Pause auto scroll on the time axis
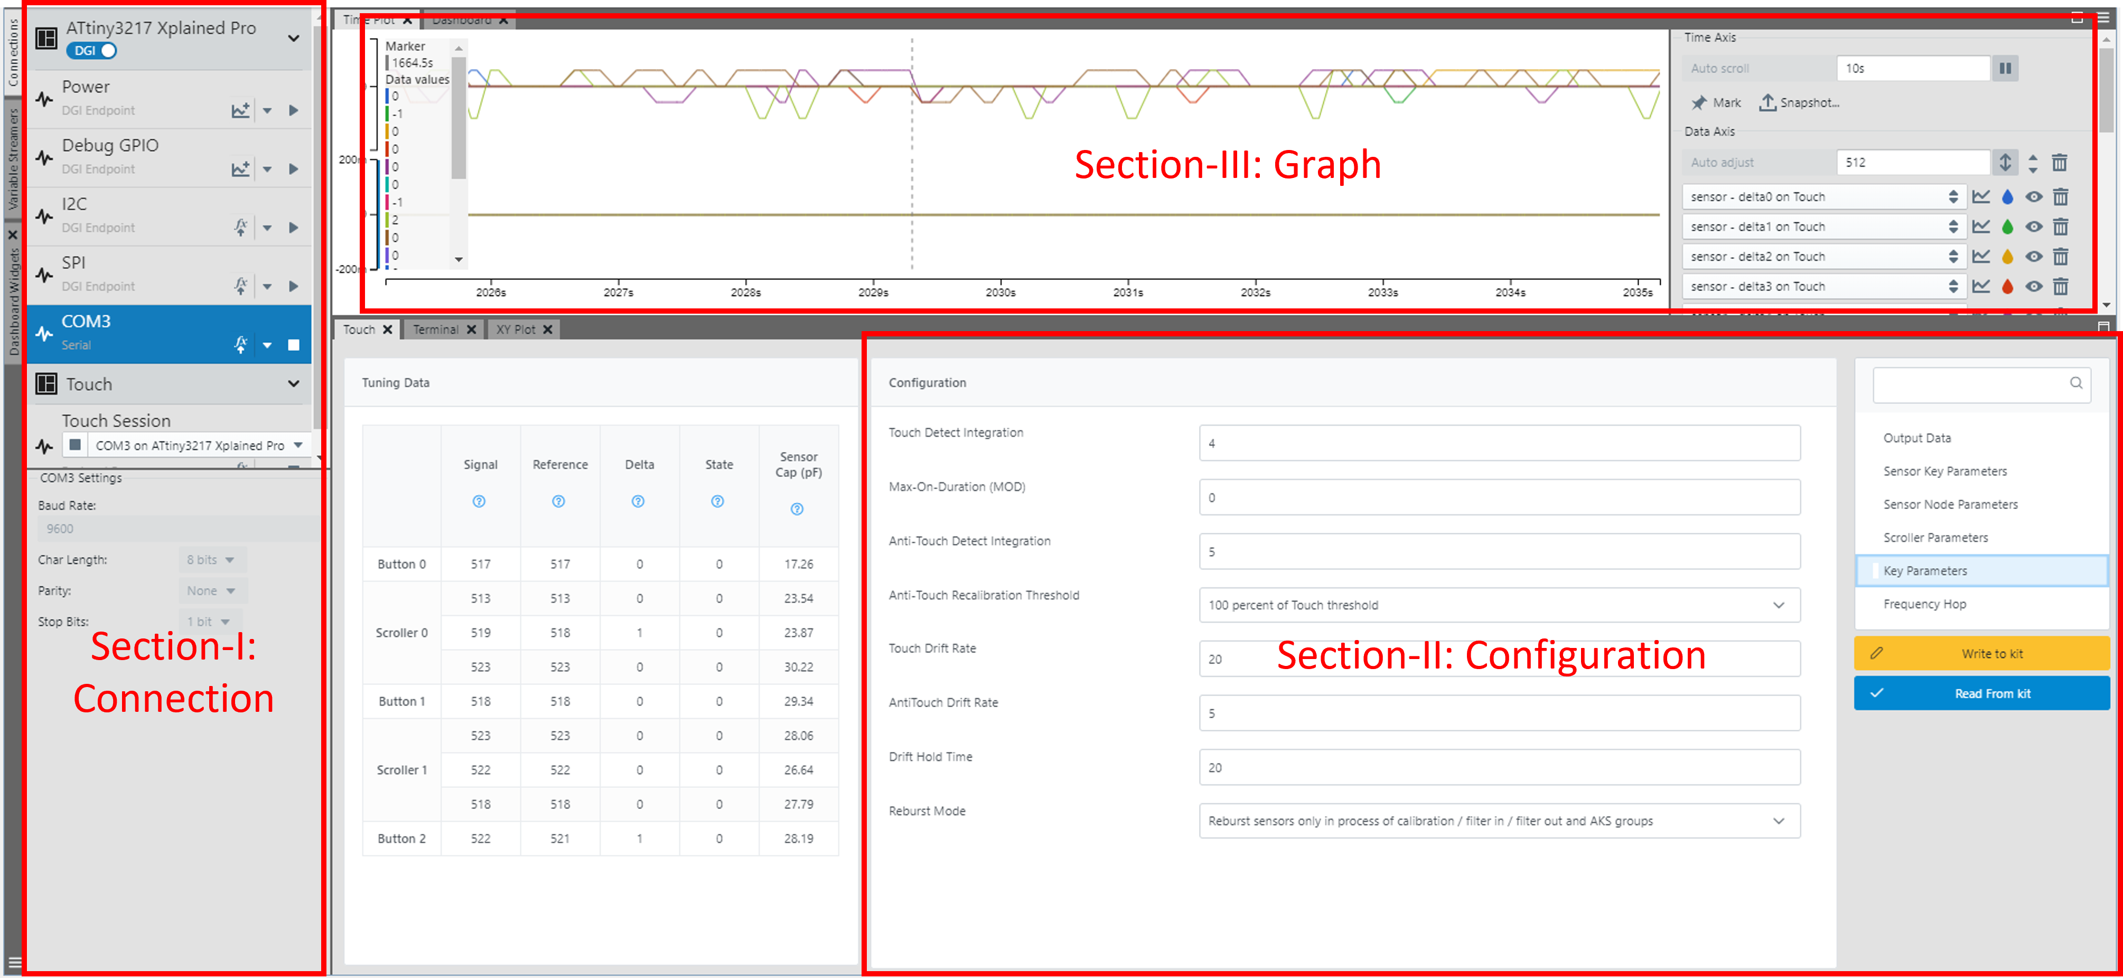 point(2005,68)
